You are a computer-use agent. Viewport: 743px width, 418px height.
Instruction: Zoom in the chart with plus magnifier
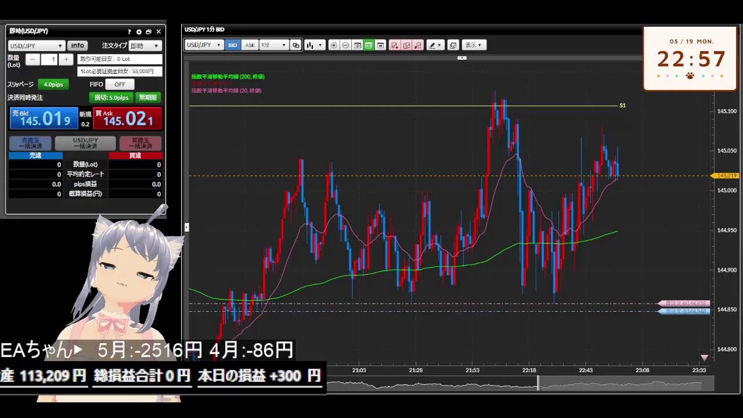334,45
